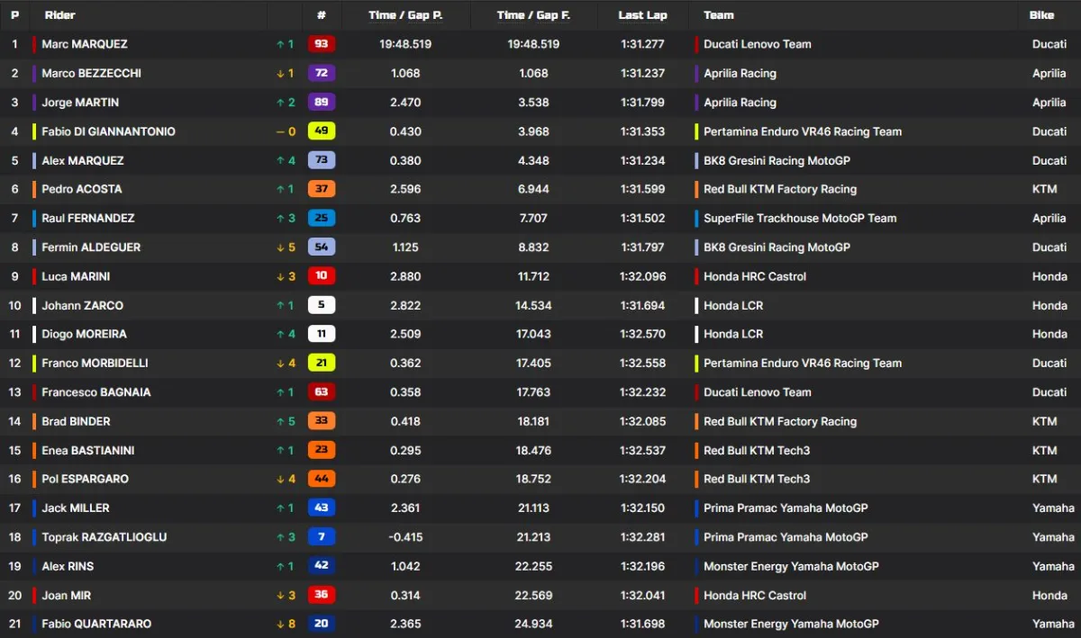Click the yellow number 49 badge

[x=322, y=131]
